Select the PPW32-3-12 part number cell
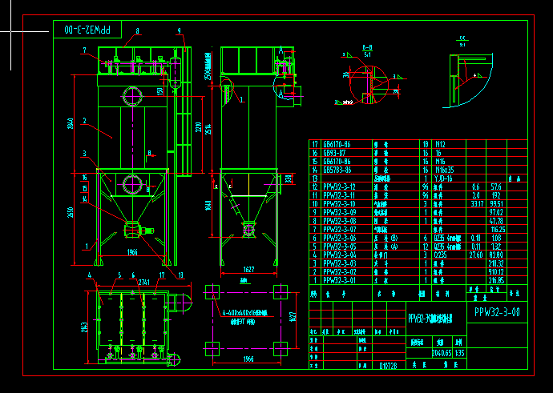The height and width of the screenshot is (393, 553). [339, 187]
